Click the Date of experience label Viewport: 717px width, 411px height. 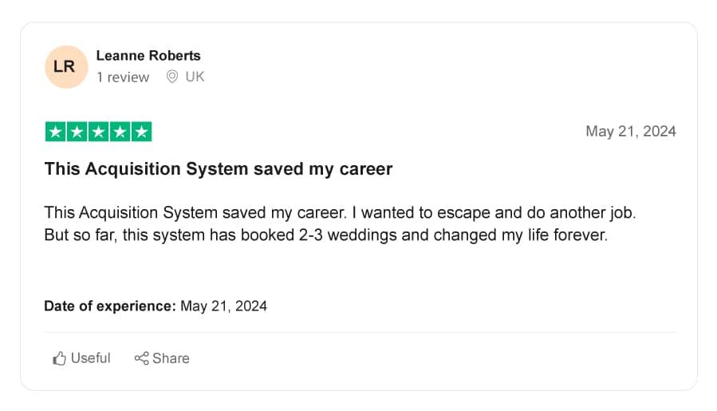110,306
